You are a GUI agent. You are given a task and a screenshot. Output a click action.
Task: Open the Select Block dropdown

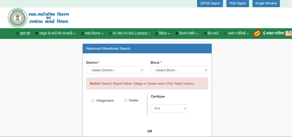click(179, 70)
